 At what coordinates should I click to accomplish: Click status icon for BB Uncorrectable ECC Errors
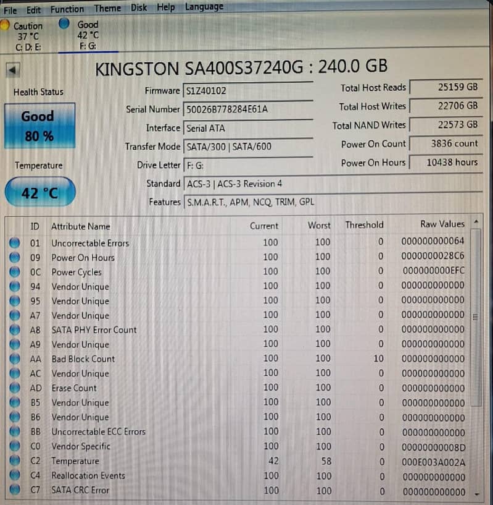tap(14, 431)
